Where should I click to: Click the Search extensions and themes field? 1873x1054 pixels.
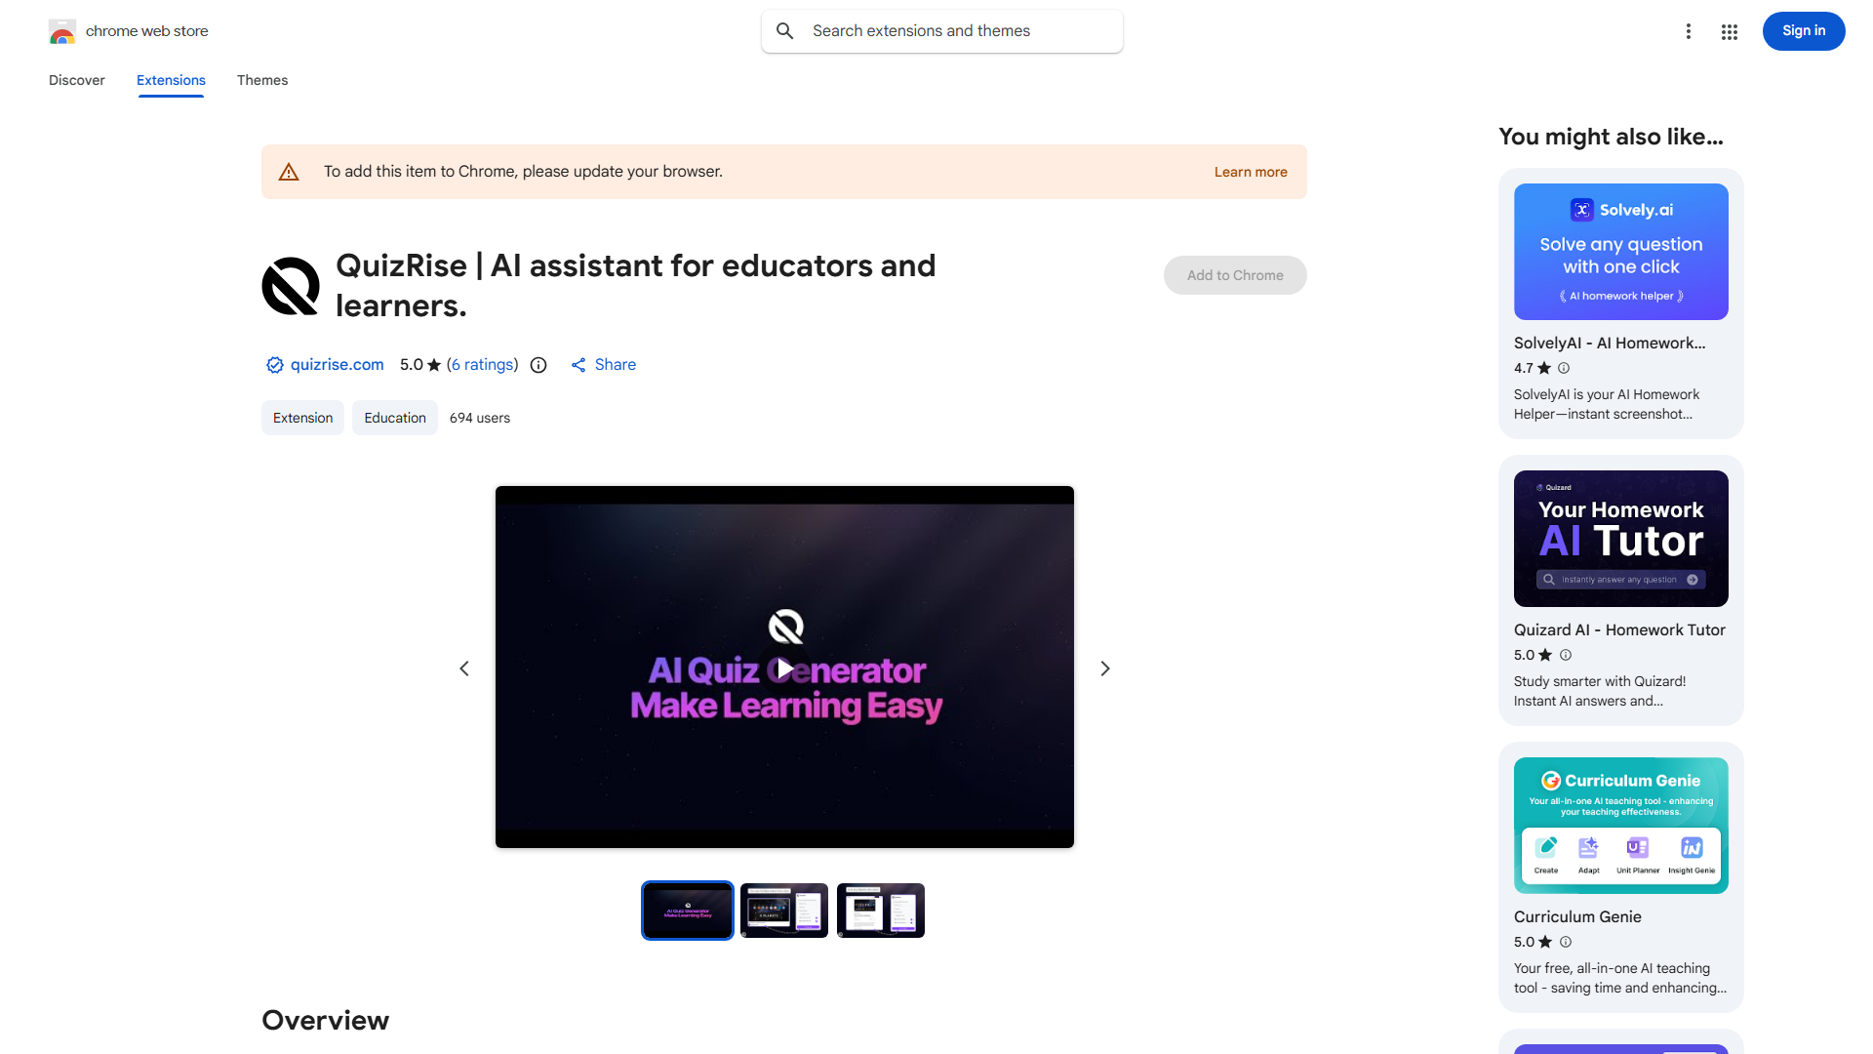942,31
